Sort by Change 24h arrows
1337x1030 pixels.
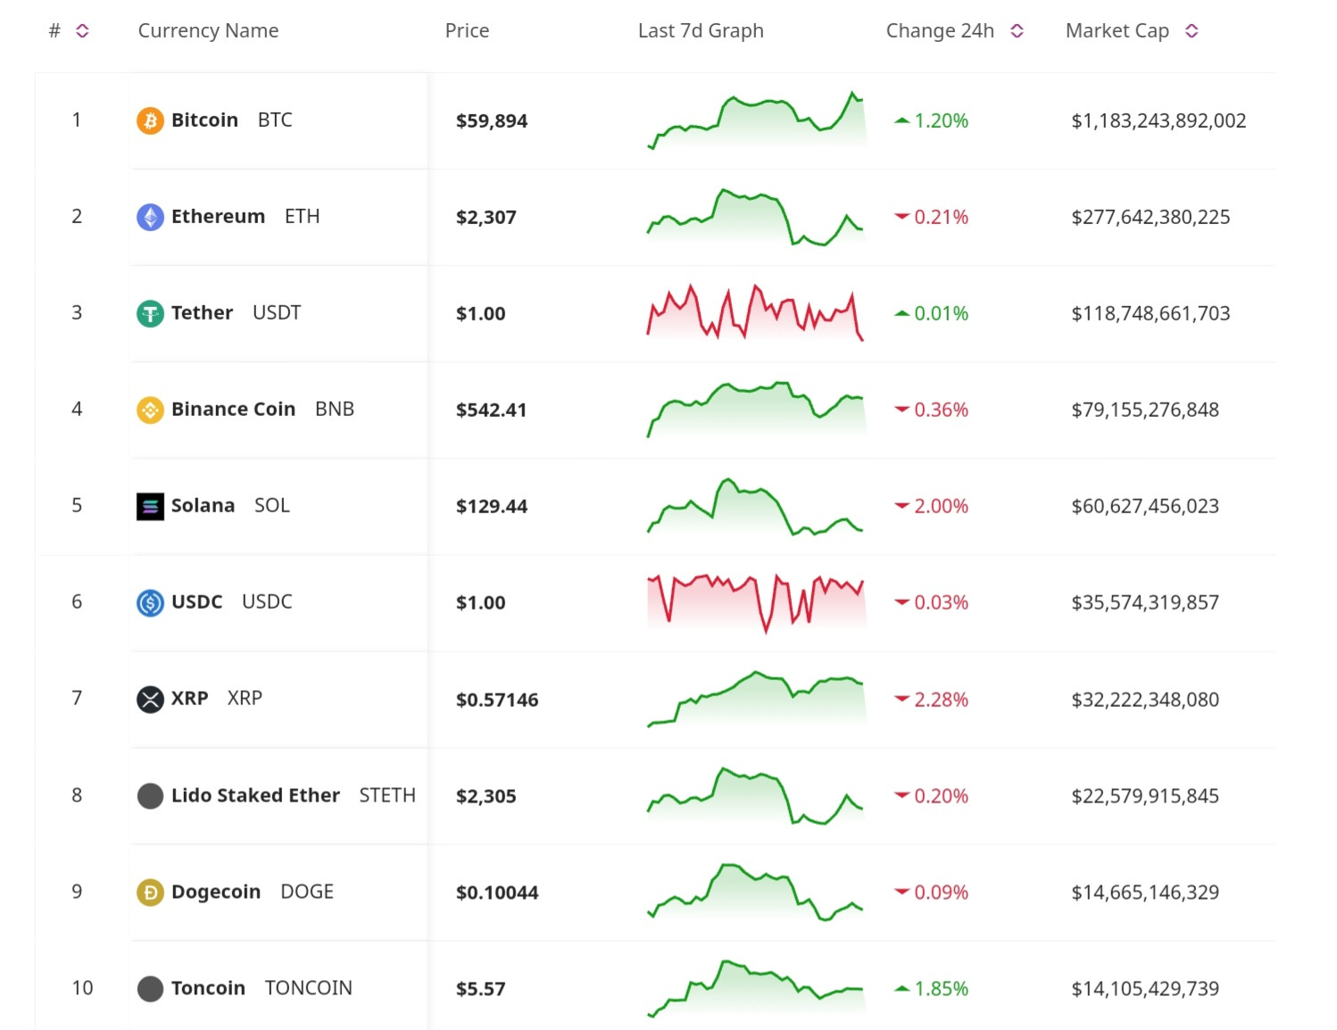click(1017, 31)
